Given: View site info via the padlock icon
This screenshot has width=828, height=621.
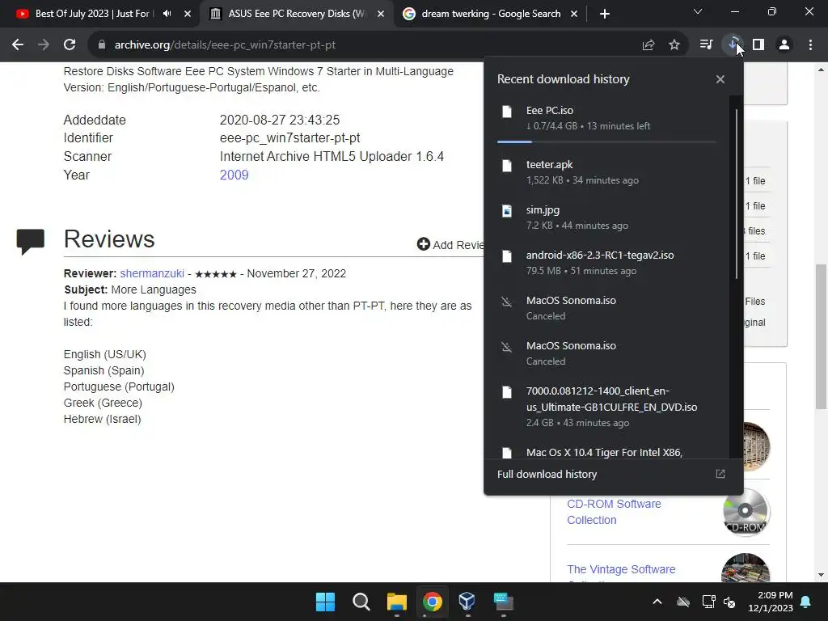Looking at the screenshot, I should point(102,45).
